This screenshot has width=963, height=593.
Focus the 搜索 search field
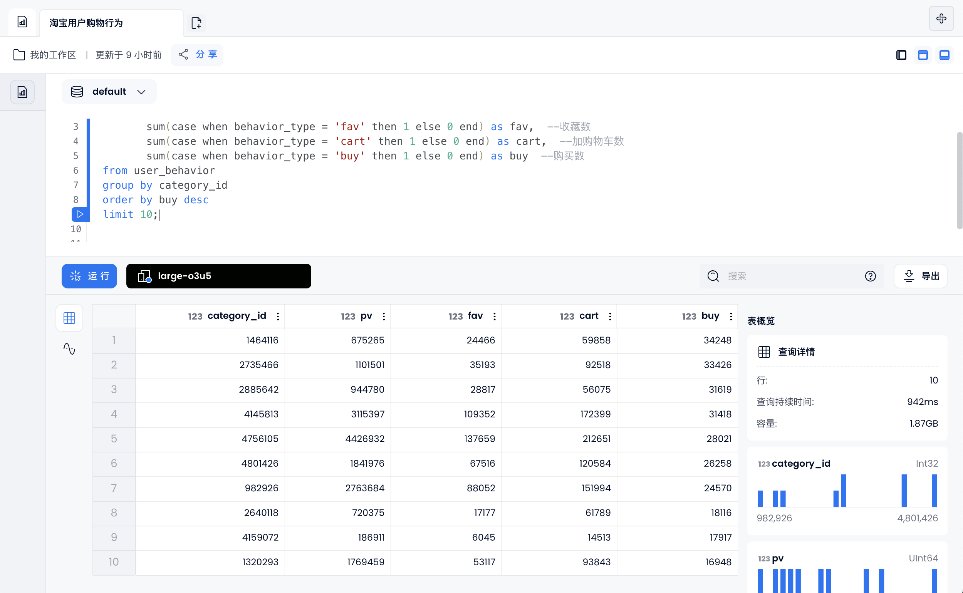tap(791, 276)
